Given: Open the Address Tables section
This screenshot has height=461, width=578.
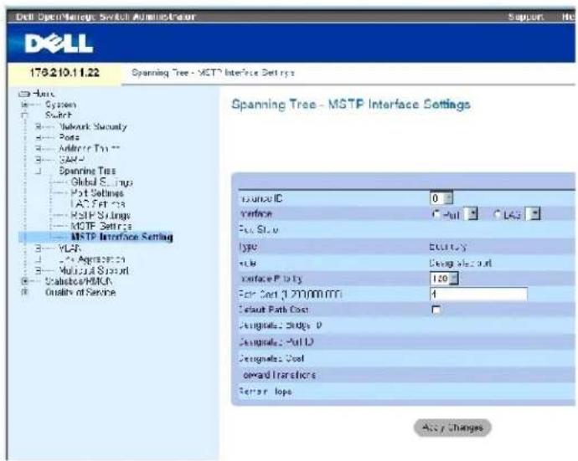Looking at the screenshot, I should pos(89,148).
